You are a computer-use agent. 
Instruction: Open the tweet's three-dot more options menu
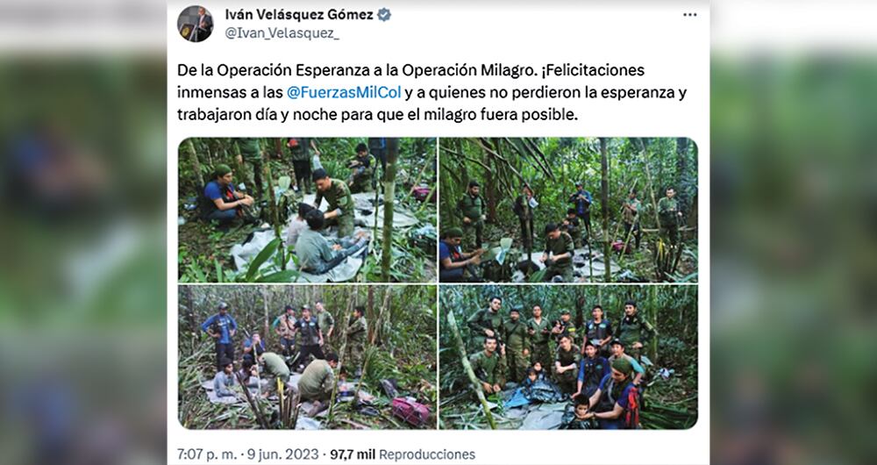(x=690, y=15)
